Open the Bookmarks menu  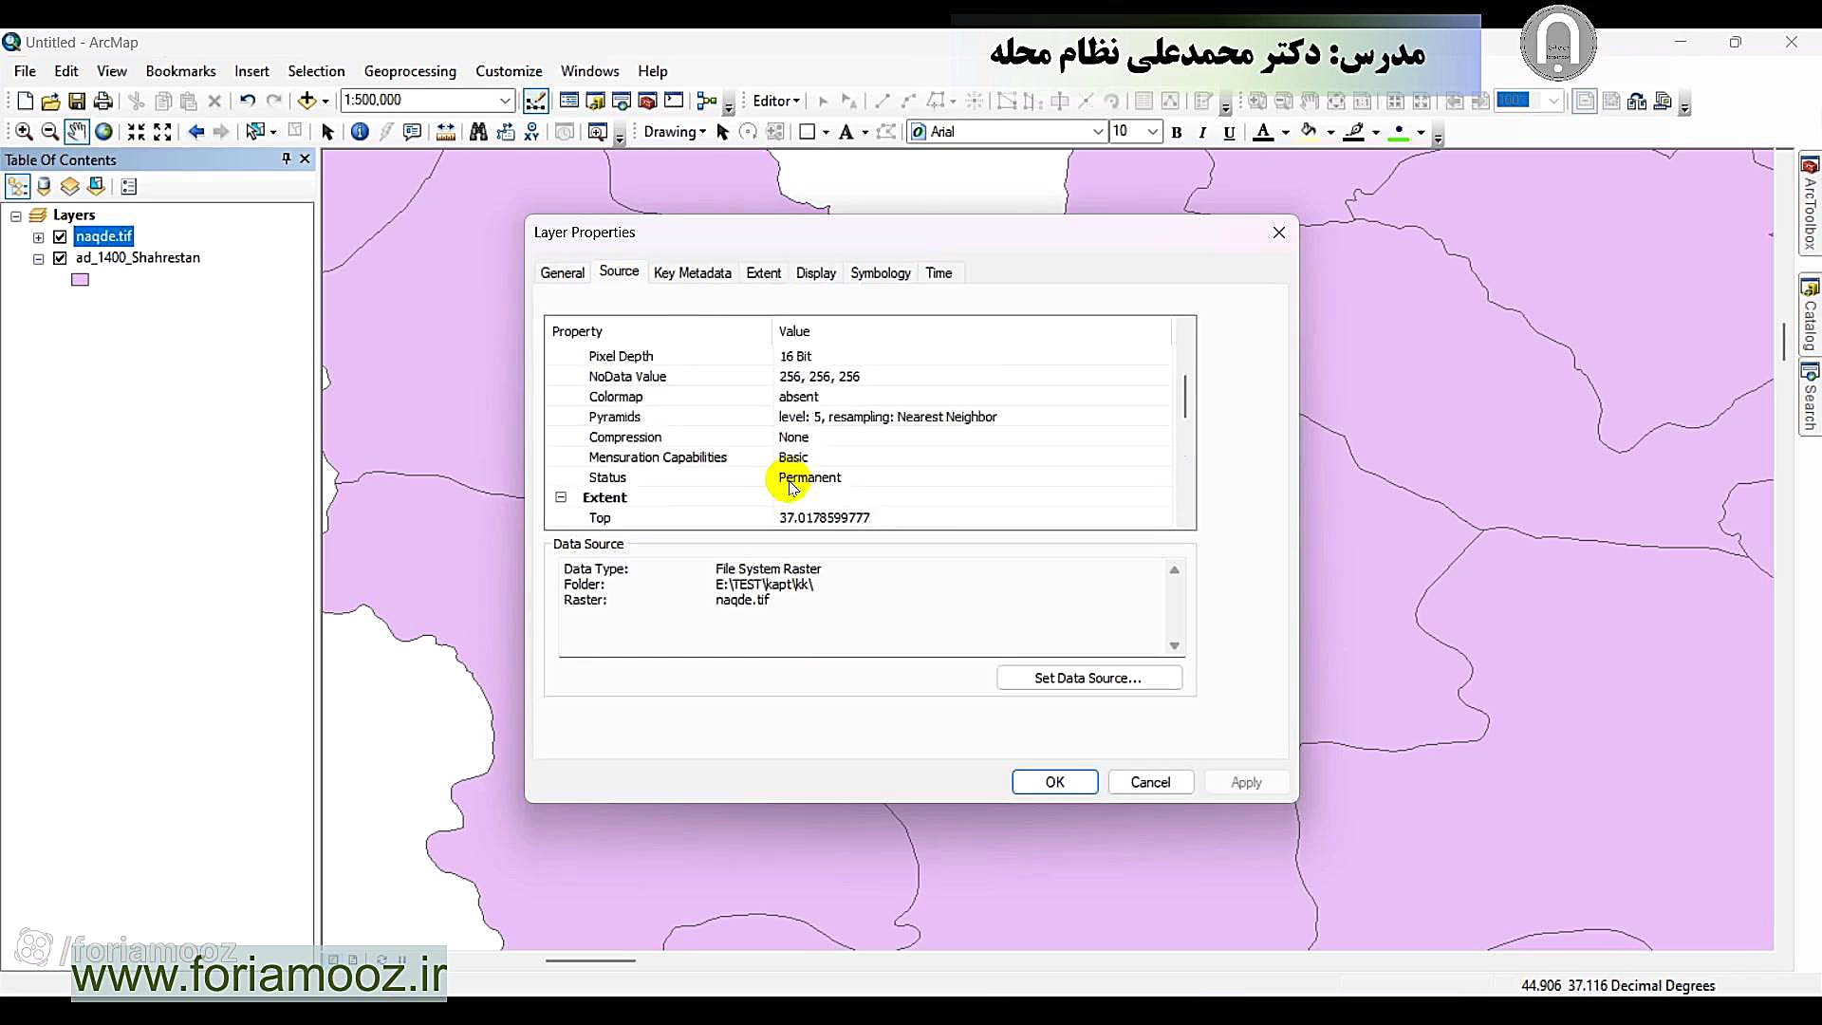coord(180,71)
